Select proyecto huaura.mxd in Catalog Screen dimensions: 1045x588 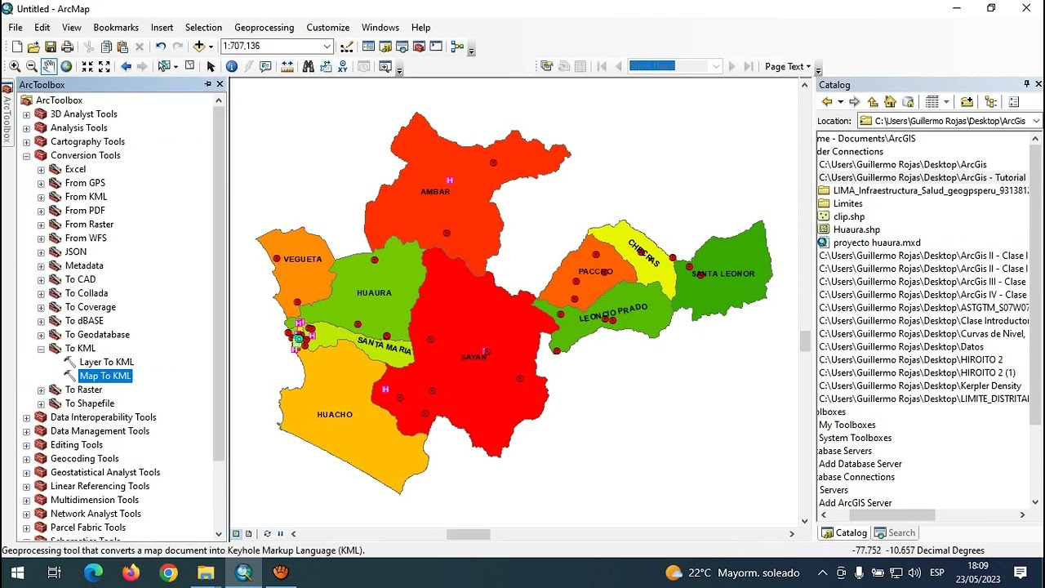[x=876, y=243]
